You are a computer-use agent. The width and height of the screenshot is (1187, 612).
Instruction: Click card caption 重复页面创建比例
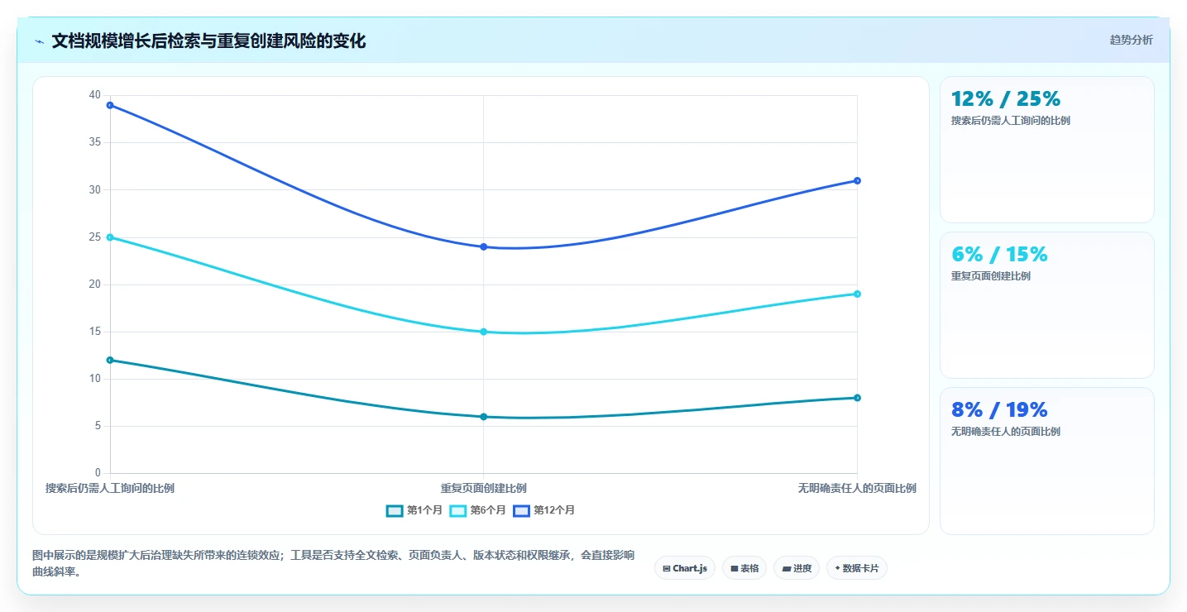point(991,276)
